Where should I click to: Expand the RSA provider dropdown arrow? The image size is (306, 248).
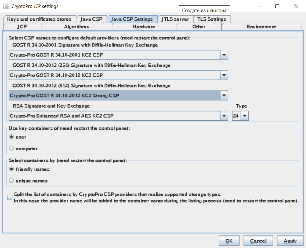pyautogui.click(x=224, y=116)
